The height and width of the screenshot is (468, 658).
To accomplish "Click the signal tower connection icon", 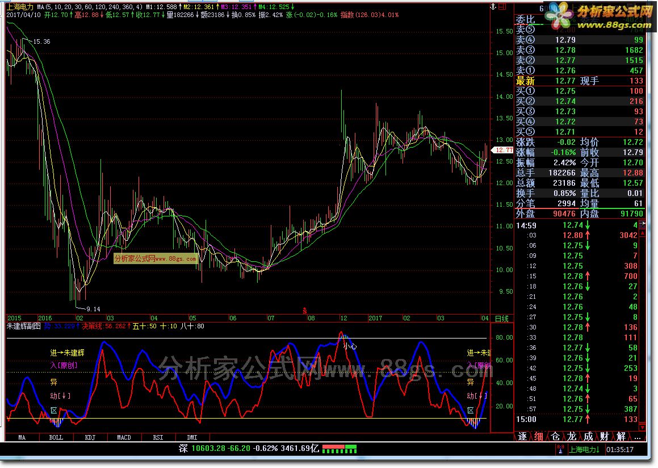I will tap(560, 449).
